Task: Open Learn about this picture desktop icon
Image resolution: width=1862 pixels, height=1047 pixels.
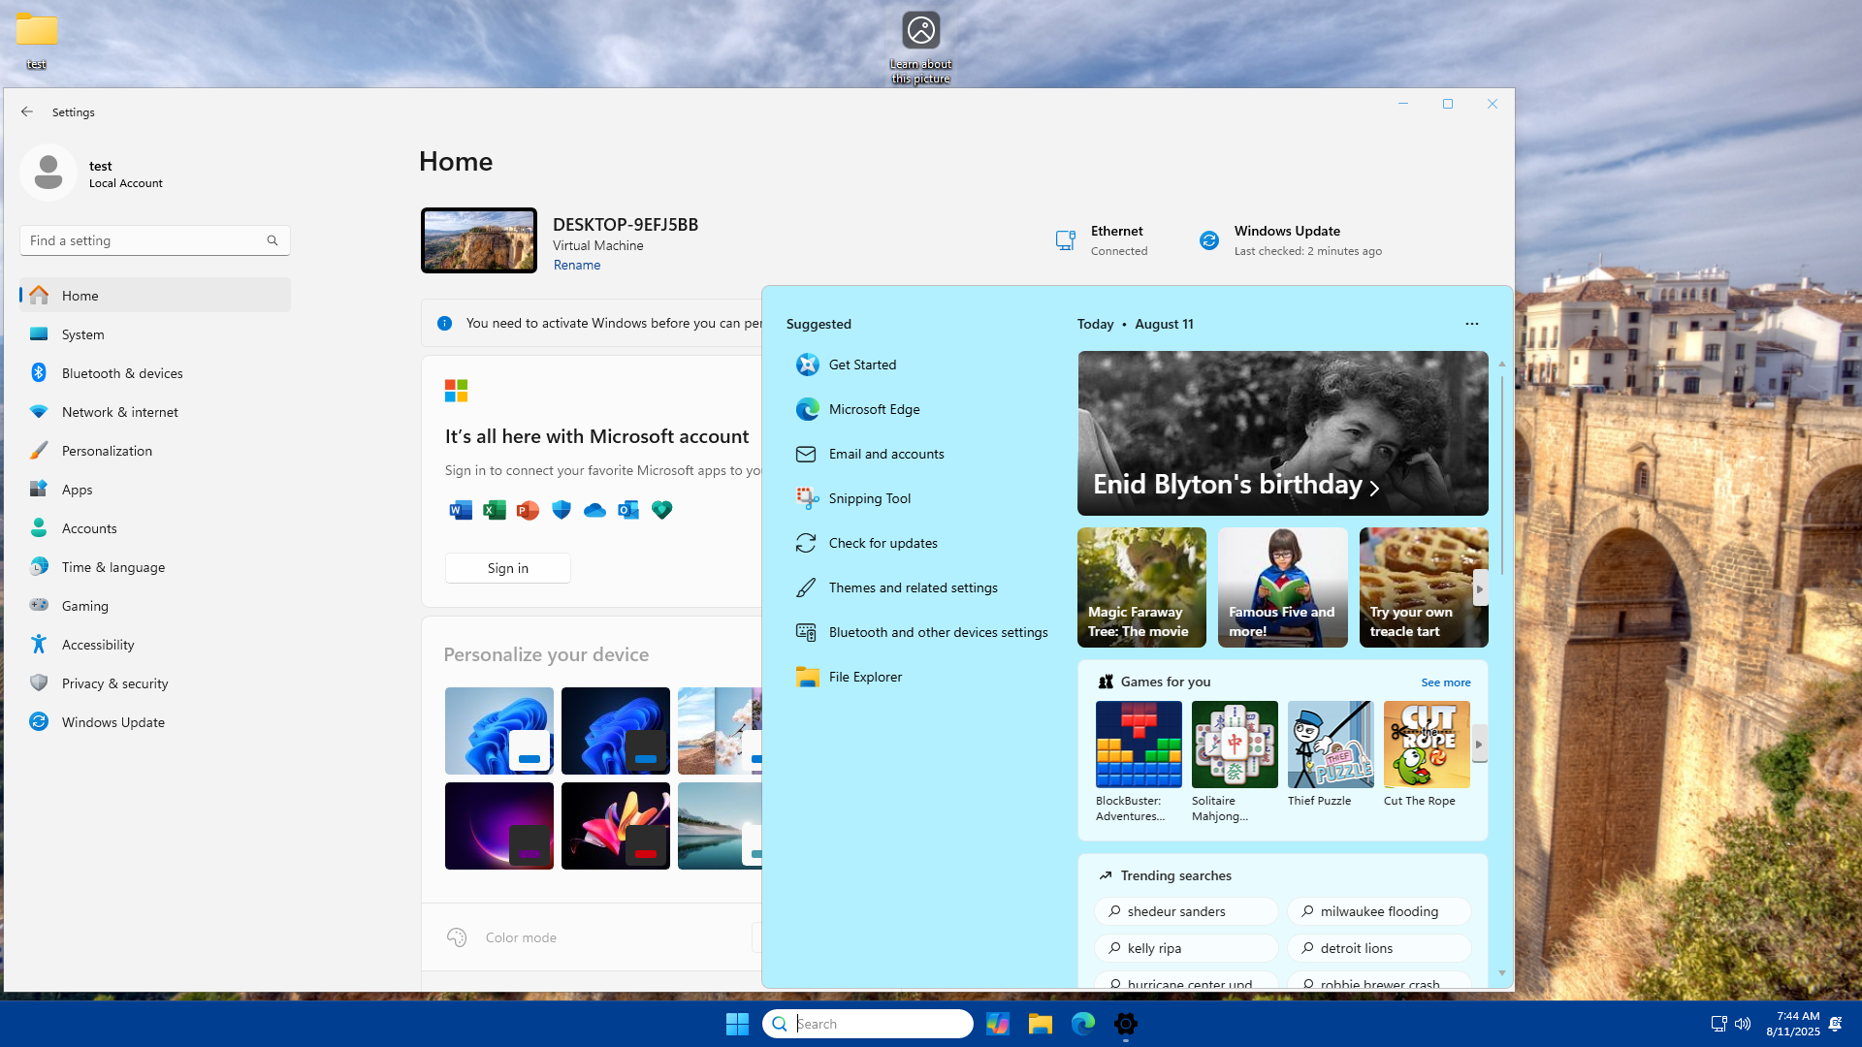Action: tap(920, 47)
